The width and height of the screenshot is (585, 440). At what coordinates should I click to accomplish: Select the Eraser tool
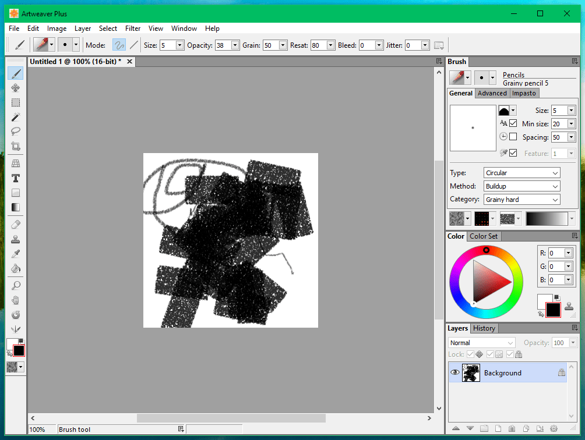pyautogui.click(x=16, y=225)
